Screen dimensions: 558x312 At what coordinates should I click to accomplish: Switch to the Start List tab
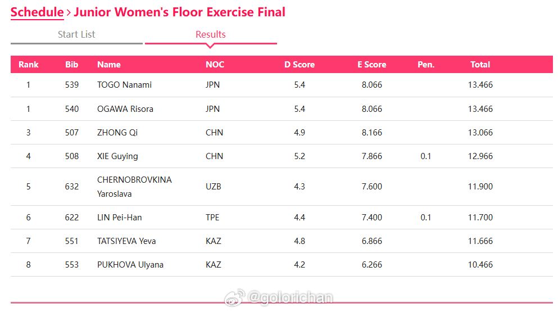tap(76, 34)
